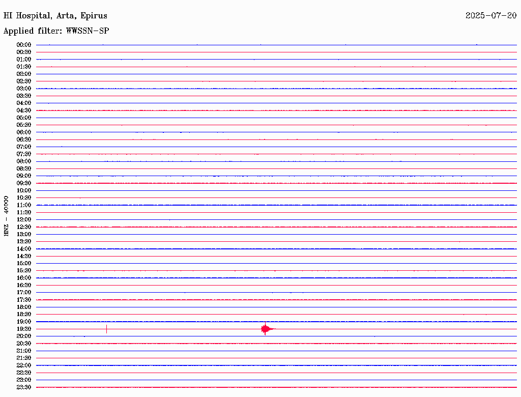Click the 04:30 time label
The width and height of the screenshot is (521, 397).
tap(24, 110)
